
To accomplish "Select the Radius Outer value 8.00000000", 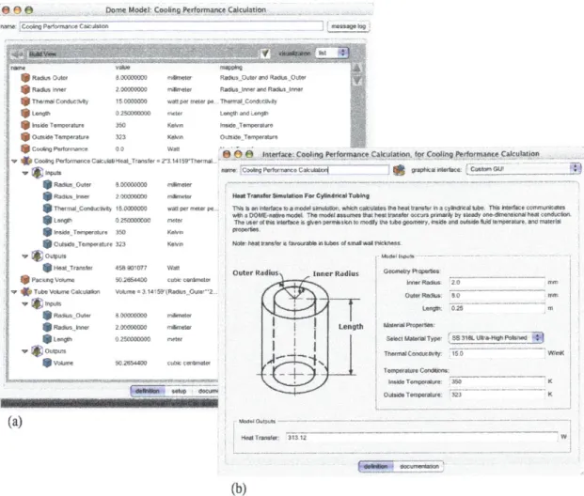I will 131,78.
